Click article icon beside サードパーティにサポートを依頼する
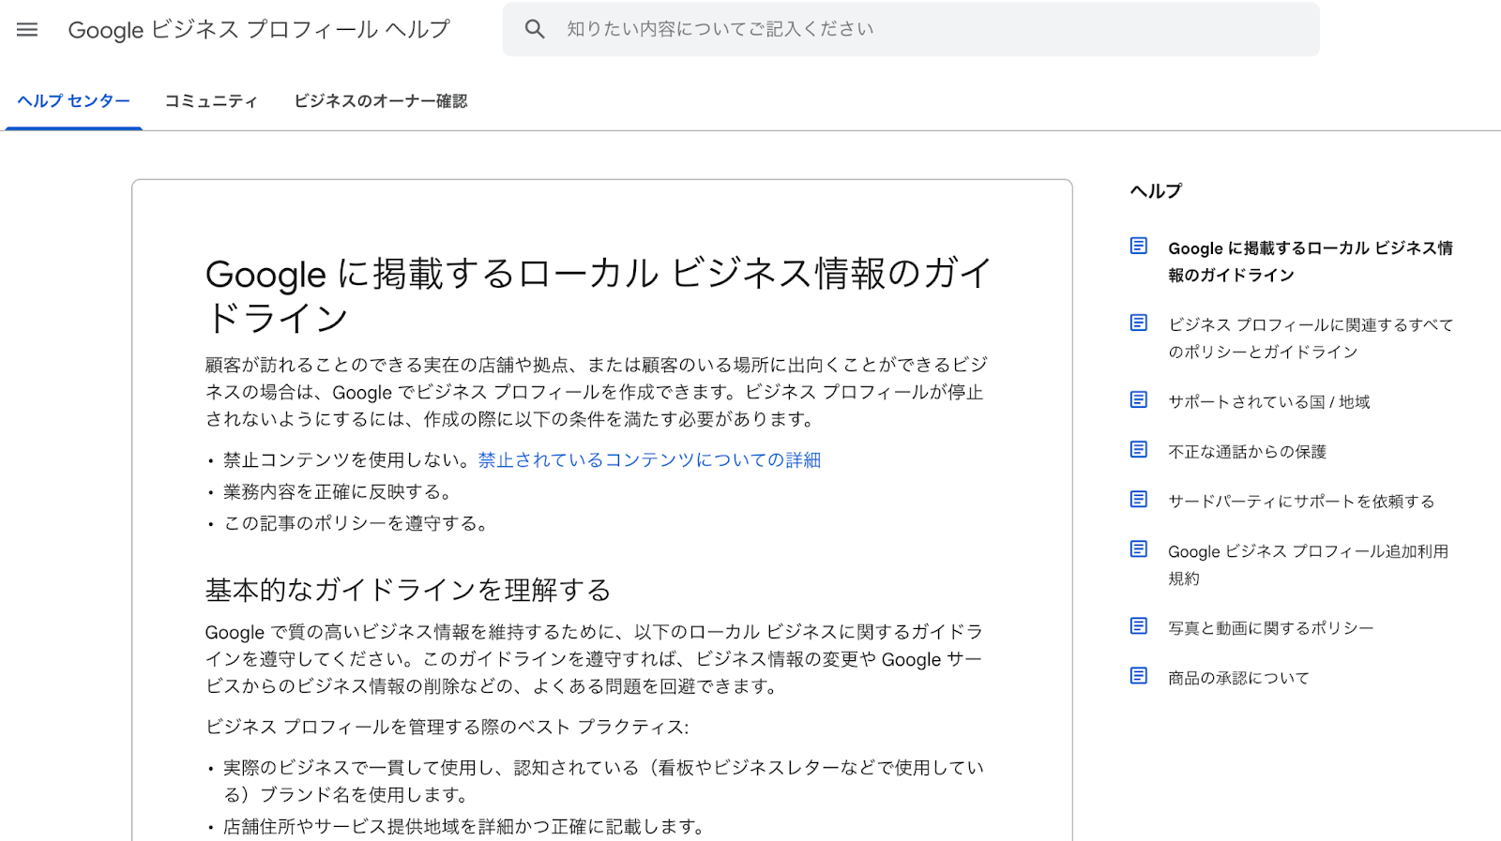This screenshot has height=841, width=1501. point(1139,500)
